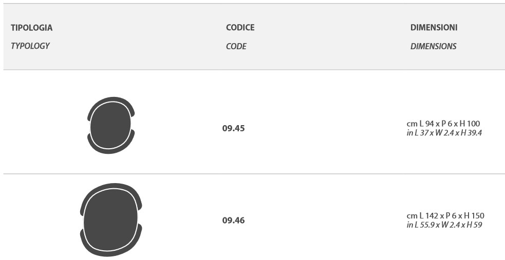Click the TIPOLOGIA column header
This screenshot has width=505, height=260.
pyautogui.click(x=31, y=28)
